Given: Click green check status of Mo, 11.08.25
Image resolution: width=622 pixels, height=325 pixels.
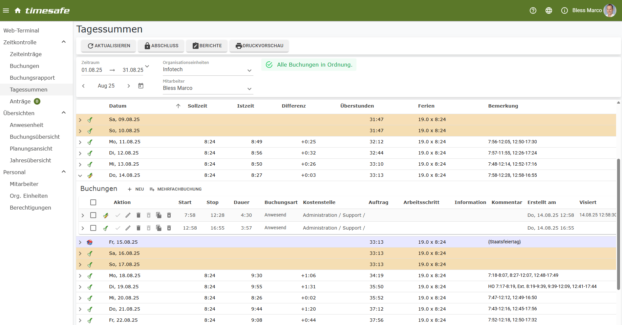Looking at the screenshot, I should point(90,142).
